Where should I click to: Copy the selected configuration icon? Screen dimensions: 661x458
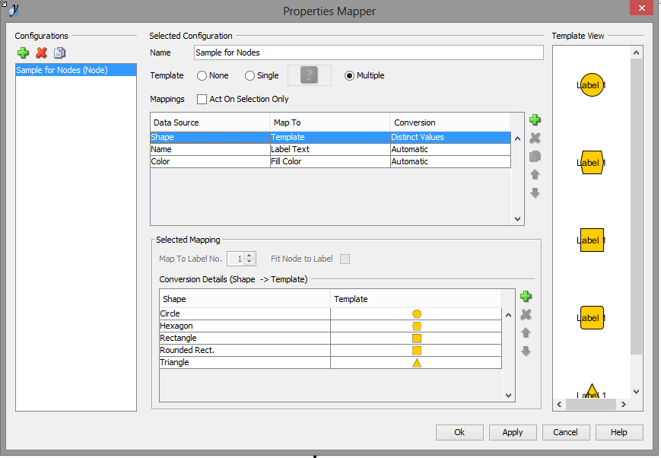(59, 52)
